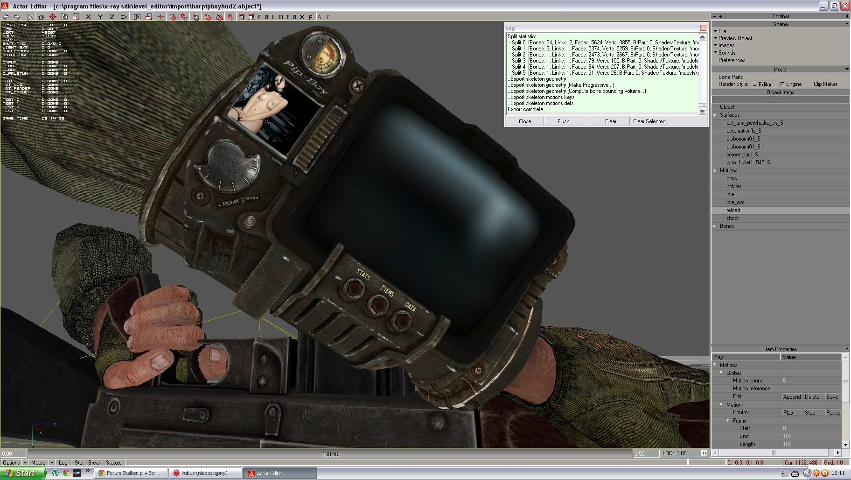
Task: Switch to Right view (R)
Action: [x=281, y=17]
